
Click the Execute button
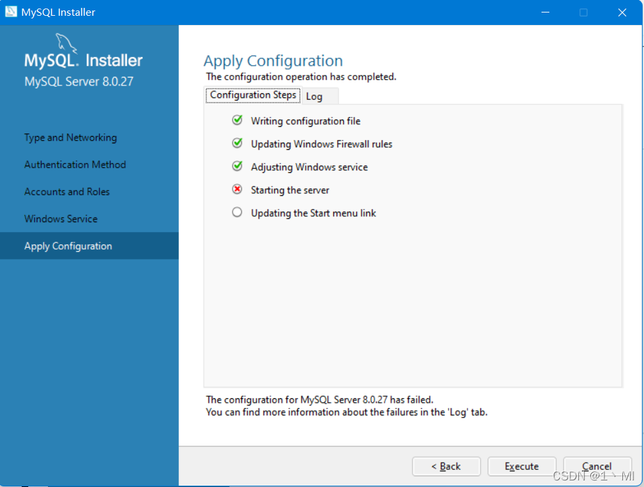tap(522, 467)
